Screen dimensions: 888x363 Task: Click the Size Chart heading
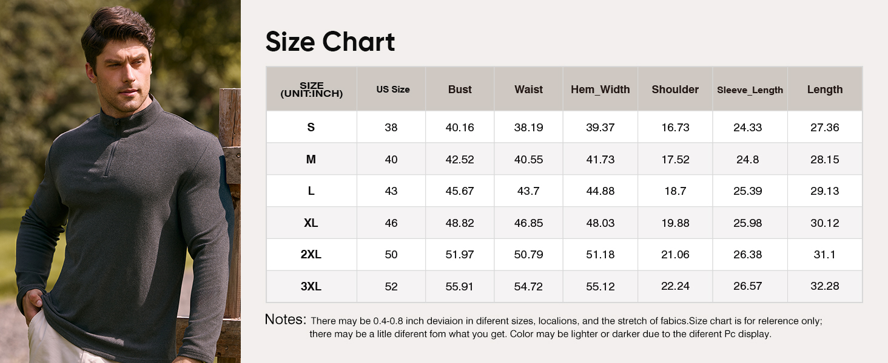(x=330, y=42)
